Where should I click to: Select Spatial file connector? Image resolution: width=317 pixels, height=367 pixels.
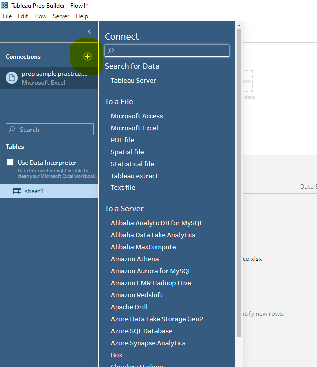127,152
